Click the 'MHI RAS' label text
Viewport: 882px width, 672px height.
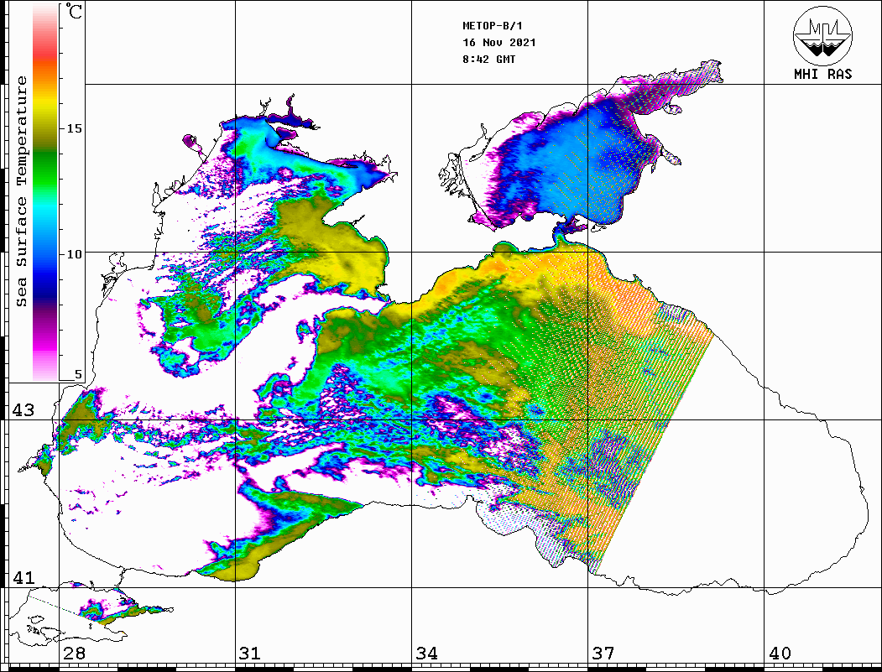[x=823, y=74]
